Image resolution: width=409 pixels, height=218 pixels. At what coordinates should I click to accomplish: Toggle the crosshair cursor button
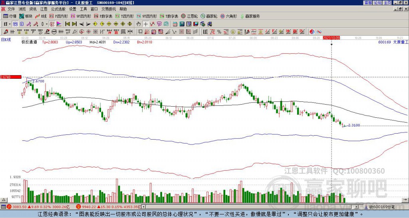[145, 24]
